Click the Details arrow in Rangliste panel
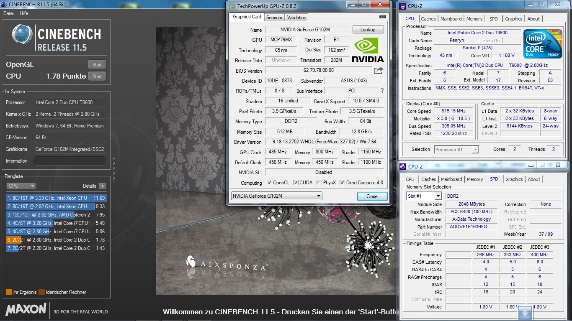The image size is (572, 321). coord(103,186)
